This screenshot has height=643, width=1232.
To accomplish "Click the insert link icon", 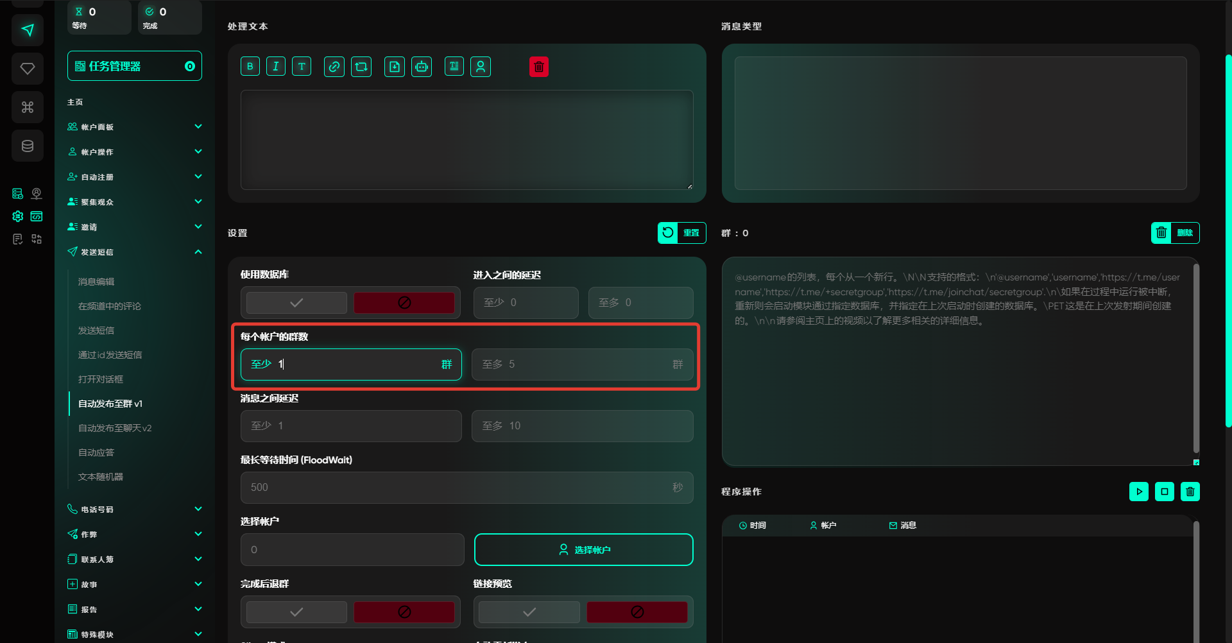I will coord(334,67).
